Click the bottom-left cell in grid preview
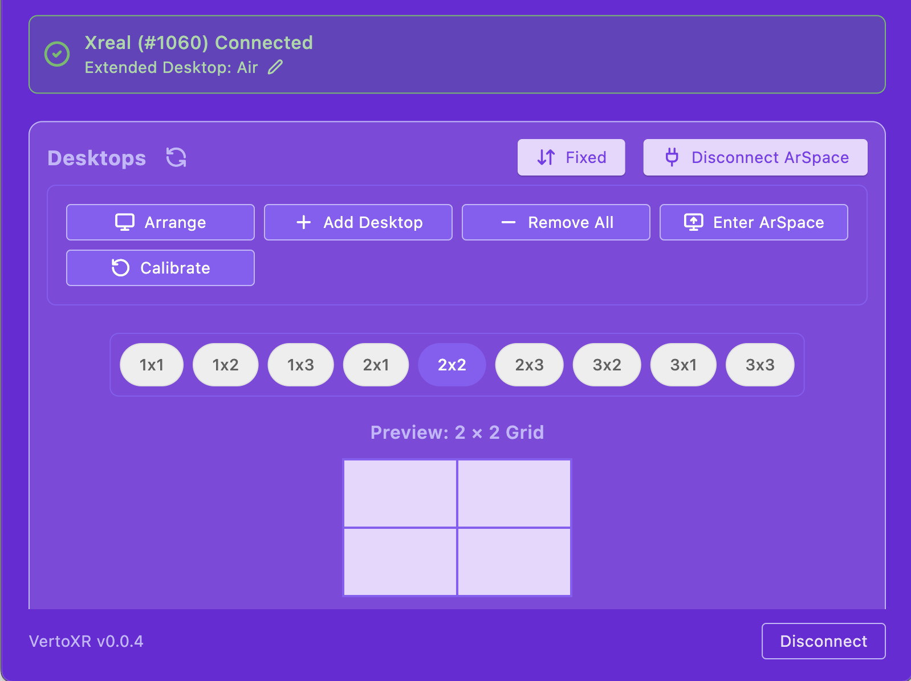The height and width of the screenshot is (681, 911). click(400, 562)
